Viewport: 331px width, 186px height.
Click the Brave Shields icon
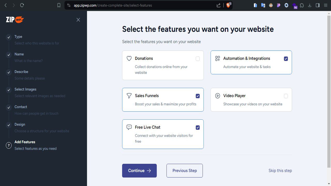pos(228,5)
